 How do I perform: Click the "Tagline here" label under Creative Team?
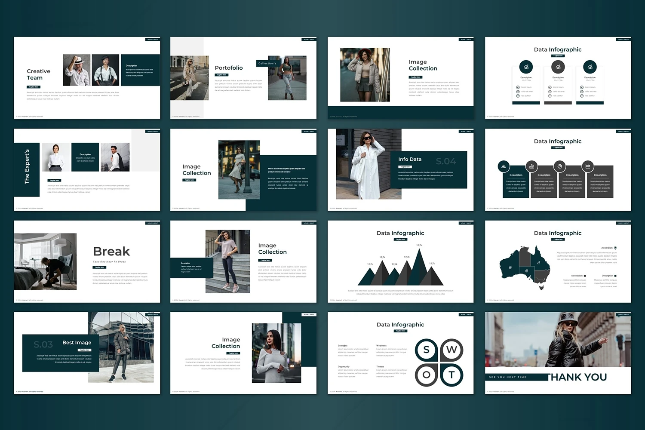pyautogui.click(x=34, y=87)
